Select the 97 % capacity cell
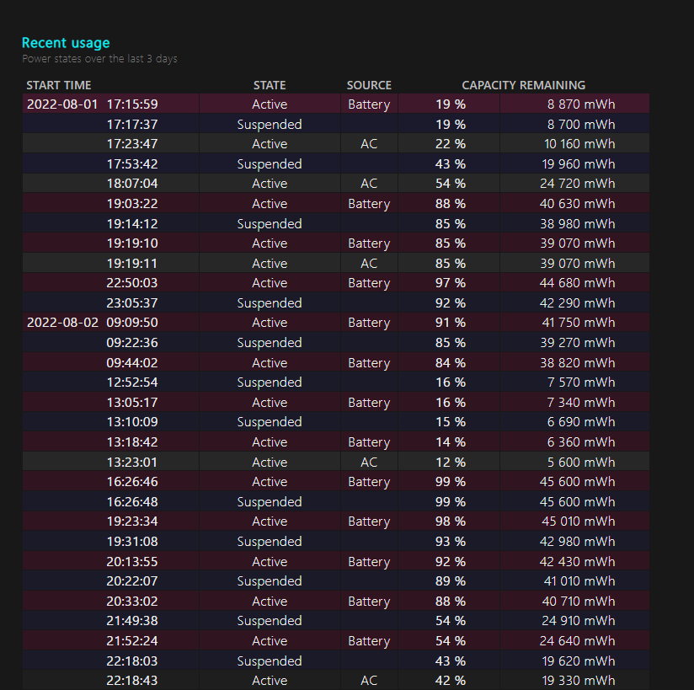The height and width of the screenshot is (690, 694). [x=451, y=283]
